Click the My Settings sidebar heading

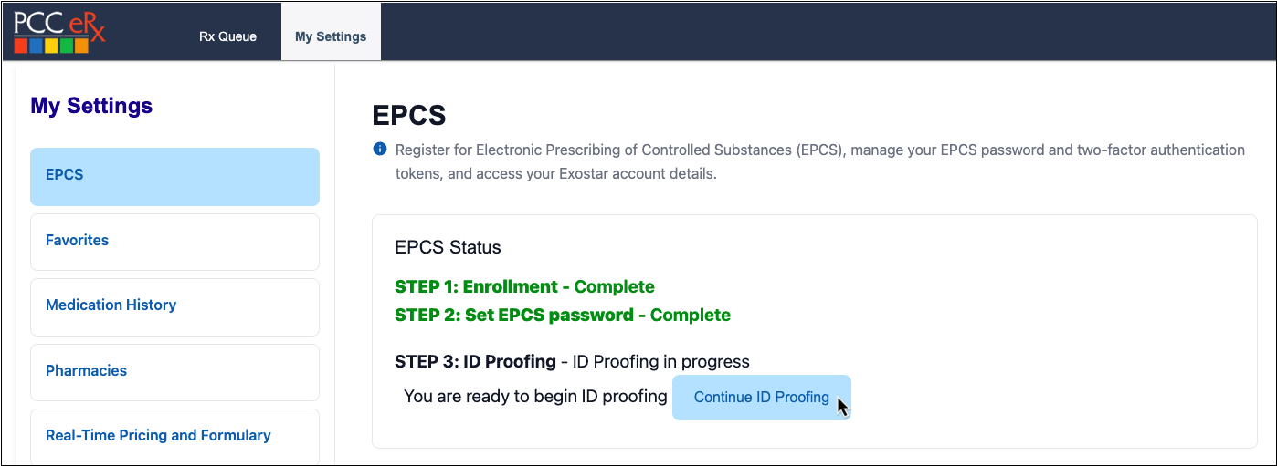pyautogui.click(x=91, y=106)
